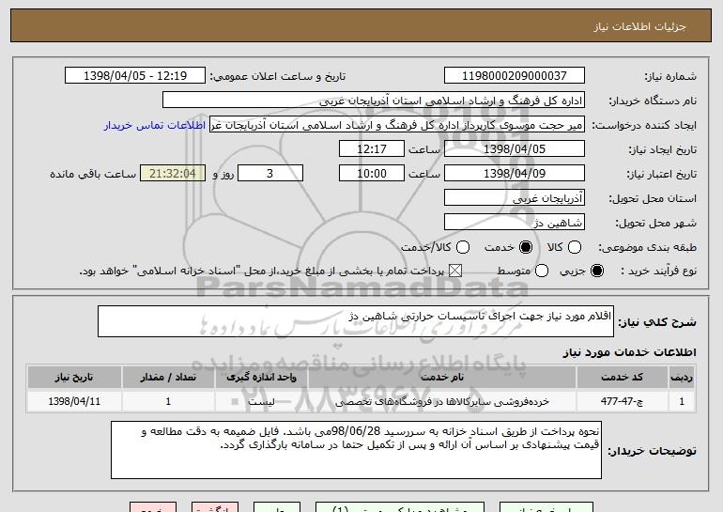Viewport: 723px width, 512px height.
Task: Click the public announcement date field 1398/04/05 - 12:19
Action: tap(135, 76)
